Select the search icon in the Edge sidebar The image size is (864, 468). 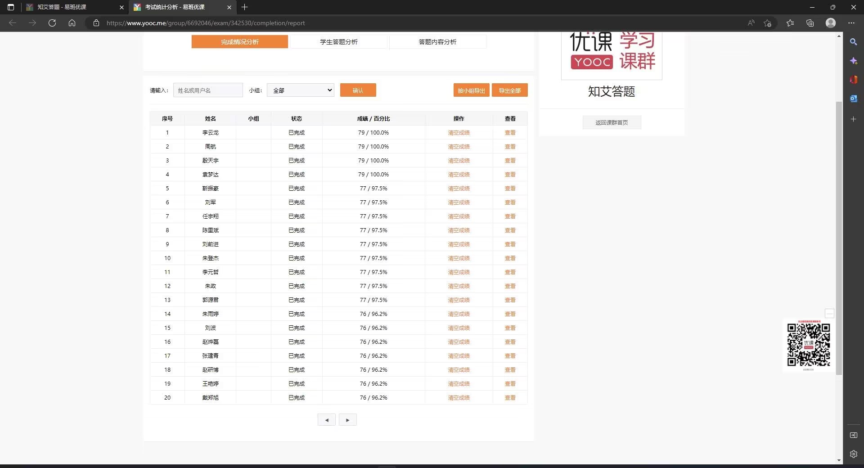point(854,42)
